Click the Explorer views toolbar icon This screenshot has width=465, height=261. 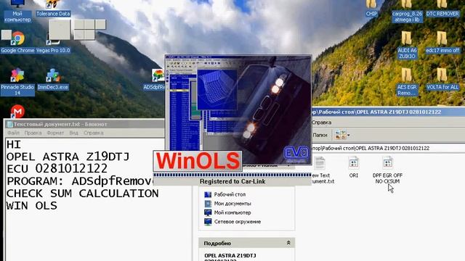(340, 135)
